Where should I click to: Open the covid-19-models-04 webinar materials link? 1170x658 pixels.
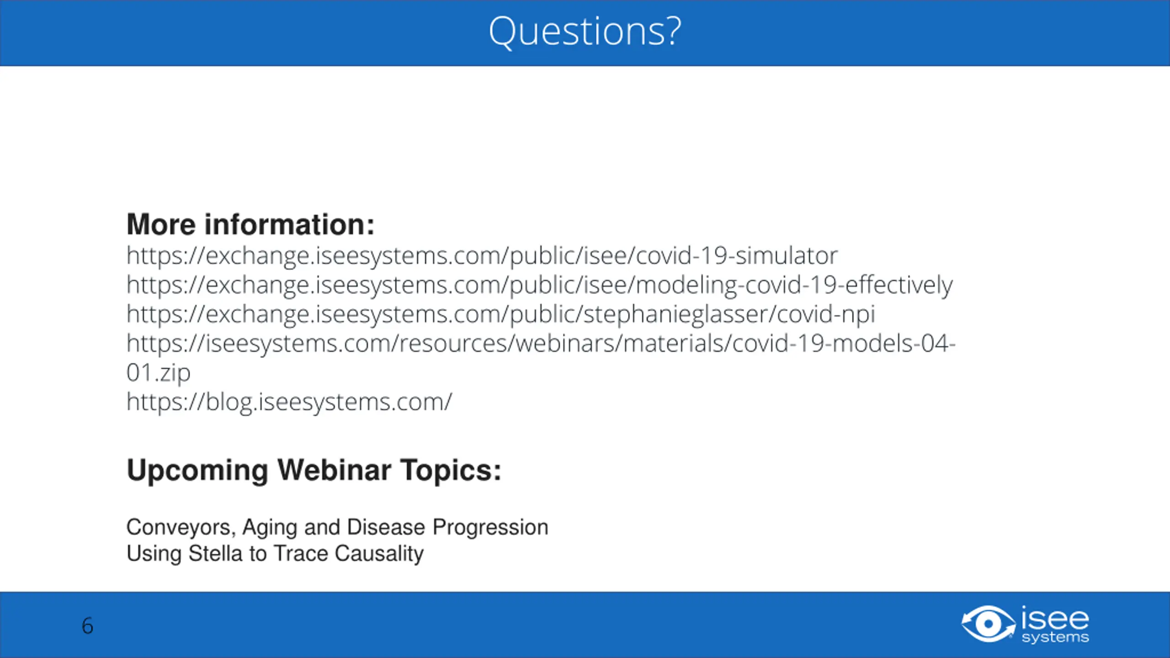[541, 344]
